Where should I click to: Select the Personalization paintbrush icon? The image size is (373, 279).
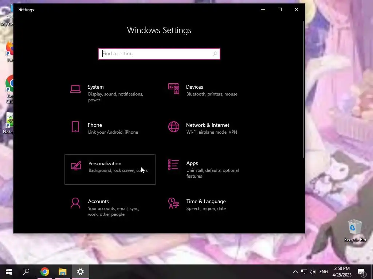coord(76,166)
